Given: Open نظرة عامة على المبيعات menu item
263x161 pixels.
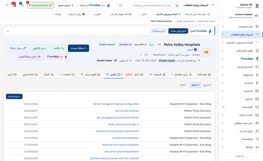Looking at the screenshot, I should point(197,14).
